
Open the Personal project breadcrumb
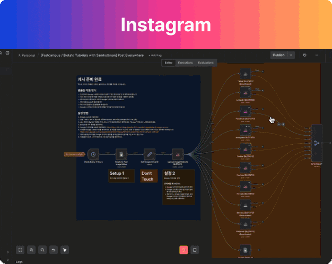click(27, 55)
